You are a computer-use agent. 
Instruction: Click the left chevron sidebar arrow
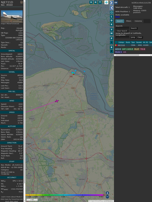[111, 8]
